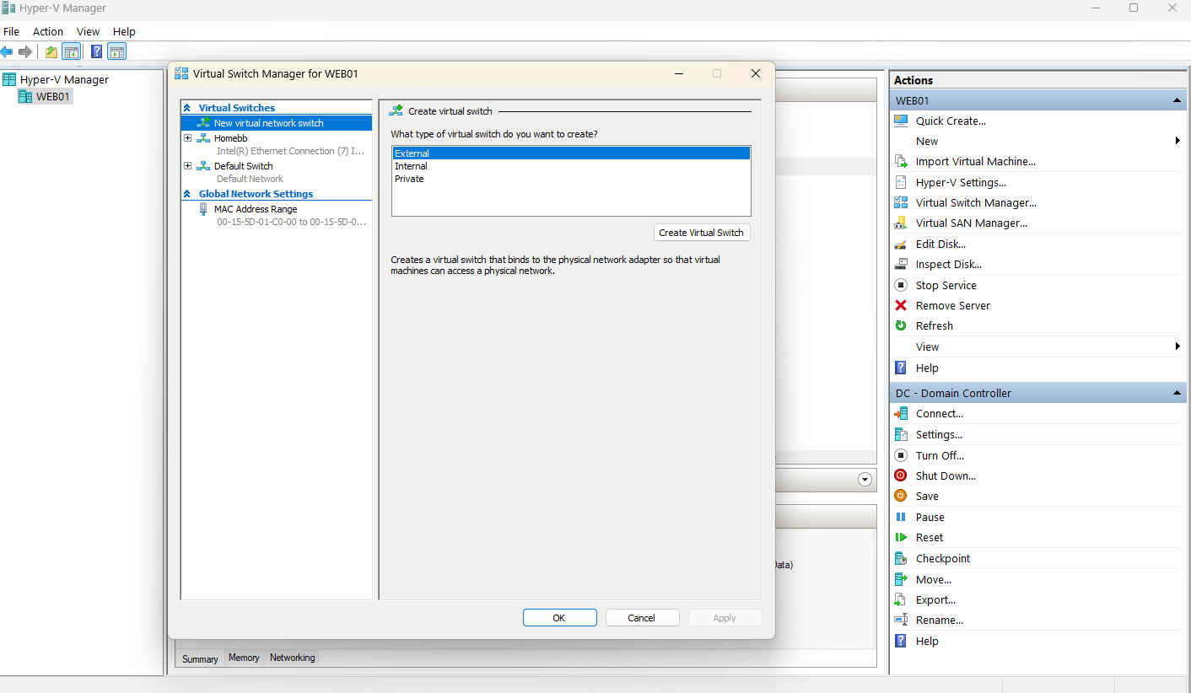Collapse the WEB01 actions section arrow
Screen dimensions: 1191x693
pyautogui.click(x=1177, y=100)
